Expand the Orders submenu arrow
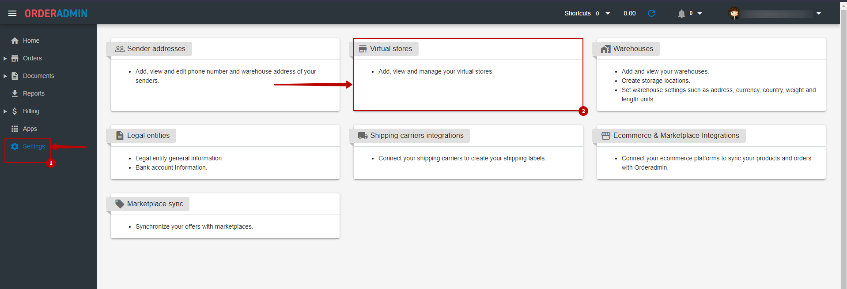The height and width of the screenshot is (289, 847). [5, 58]
